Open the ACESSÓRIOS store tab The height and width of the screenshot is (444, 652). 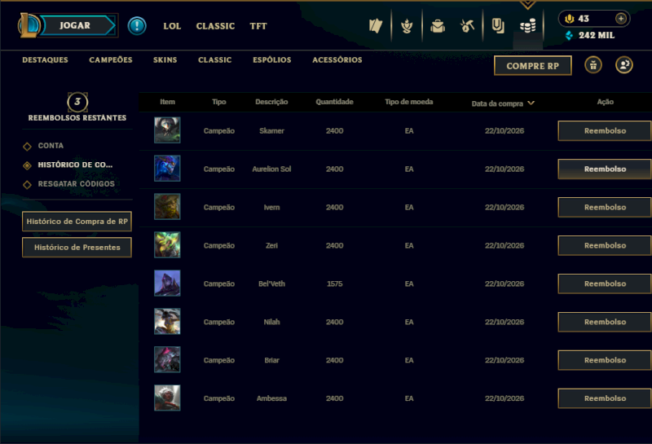coord(337,59)
